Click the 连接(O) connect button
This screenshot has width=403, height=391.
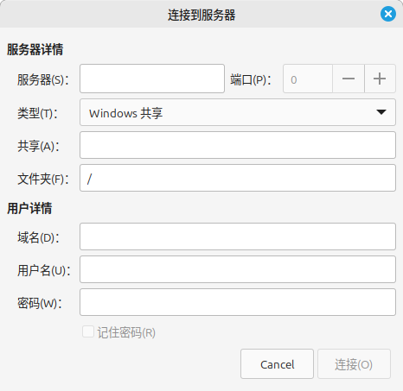point(354,364)
